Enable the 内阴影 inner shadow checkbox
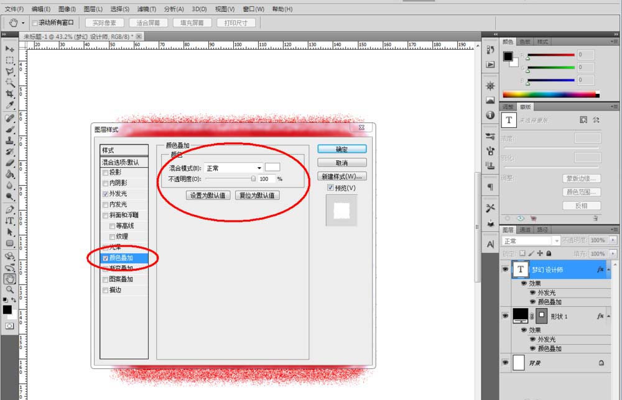This screenshot has width=622, height=400. coord(105,183)
